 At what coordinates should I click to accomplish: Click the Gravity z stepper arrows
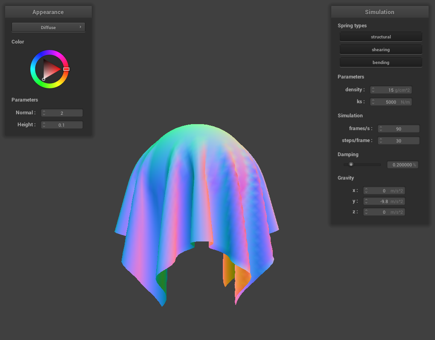(x=366, y=212)
